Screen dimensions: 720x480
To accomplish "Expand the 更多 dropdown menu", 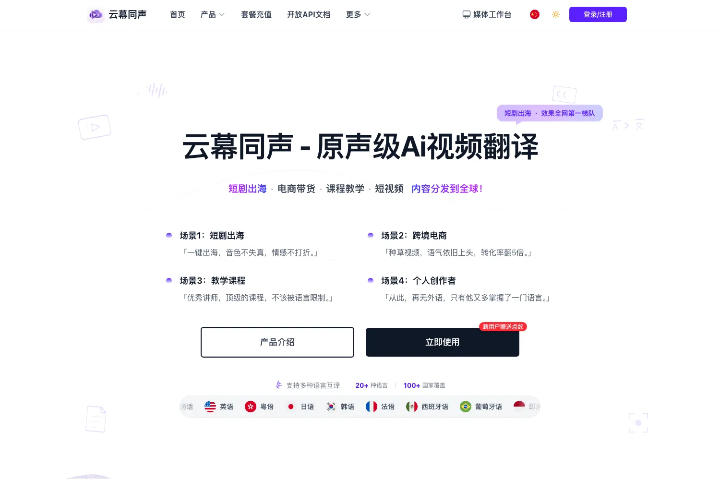I will (358, 14).
